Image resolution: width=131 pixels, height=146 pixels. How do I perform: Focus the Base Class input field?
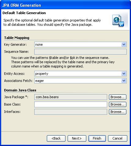coord(71,104)
